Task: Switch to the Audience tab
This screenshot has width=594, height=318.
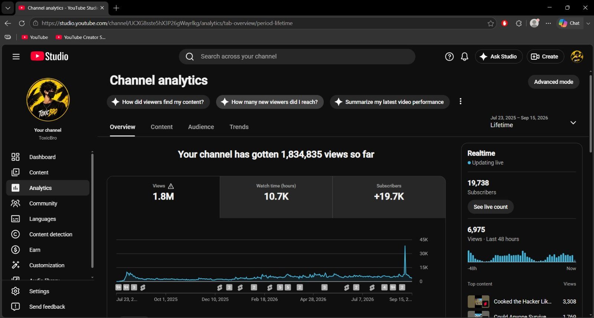Action: click(201, 127)
